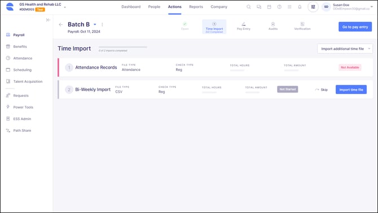Open the Susan Doe account menu arrow
378x213 pixels.
tap(371, 7)
